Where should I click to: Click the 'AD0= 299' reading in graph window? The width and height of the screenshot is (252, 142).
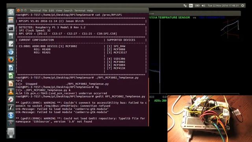[160, 101]
